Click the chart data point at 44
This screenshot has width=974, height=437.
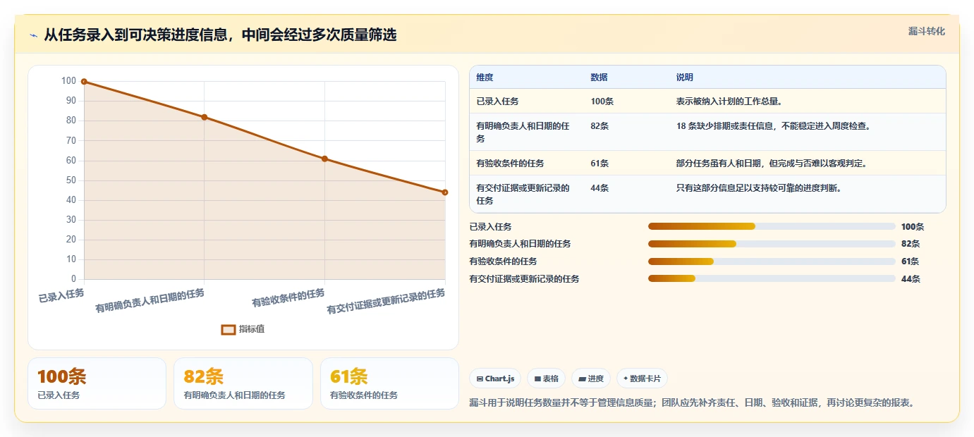pyautogui.click(x=445, y=192)
